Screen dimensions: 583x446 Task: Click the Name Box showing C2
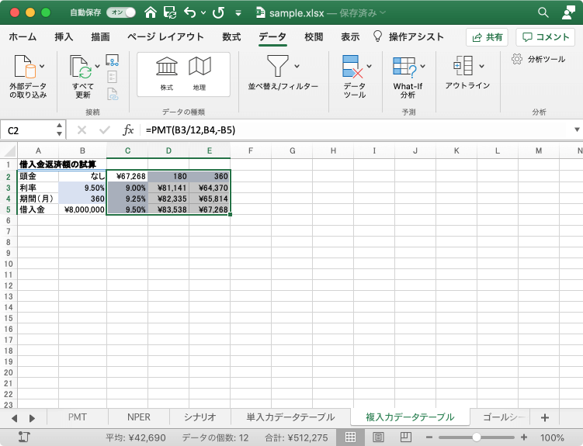coord(29,130)
